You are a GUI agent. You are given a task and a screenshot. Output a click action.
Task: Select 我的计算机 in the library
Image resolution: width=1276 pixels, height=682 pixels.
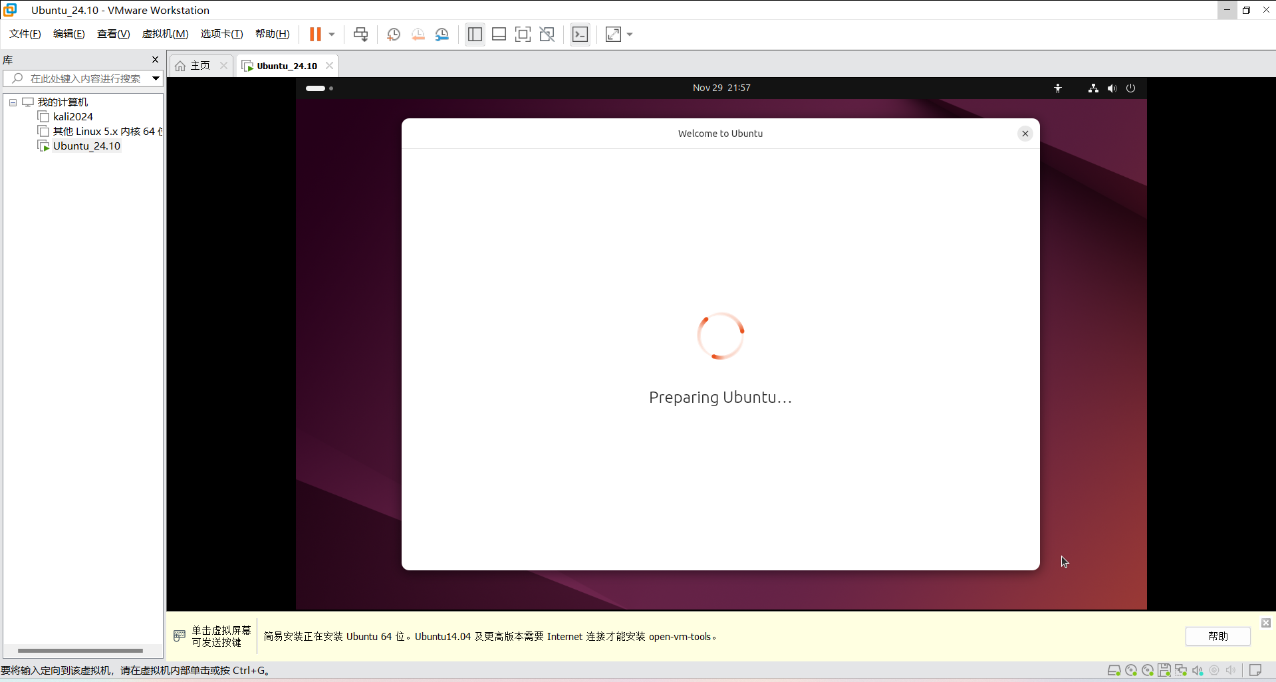(x=63, y=102)
